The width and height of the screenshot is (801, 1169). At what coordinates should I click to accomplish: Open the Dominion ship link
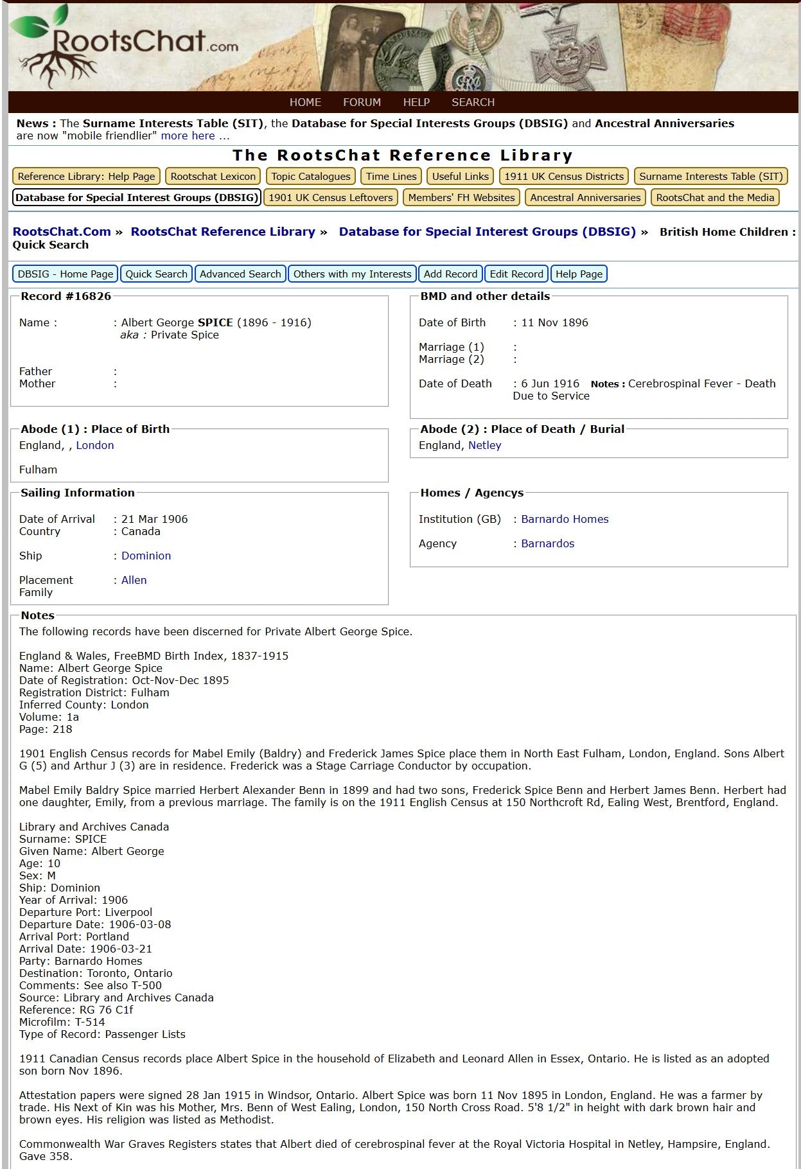[146, 556]
